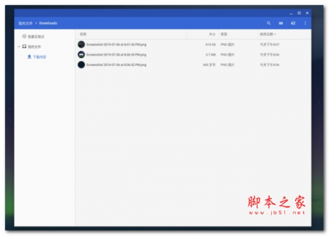The image size is (329, 236).
Task: Close the Files window
Action: tap(307, 13)
